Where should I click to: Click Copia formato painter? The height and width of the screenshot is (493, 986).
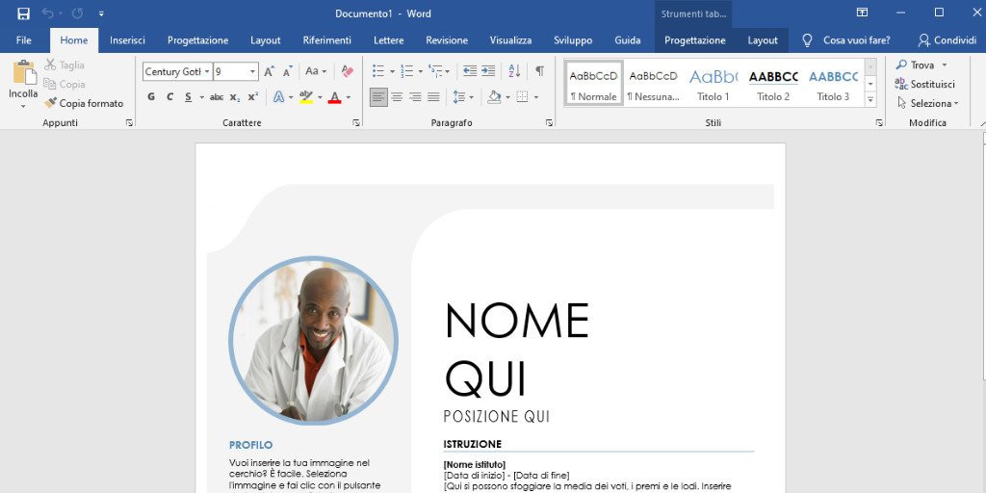[x=85, y=103]
